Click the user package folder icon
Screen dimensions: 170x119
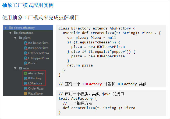pos(21,68)
